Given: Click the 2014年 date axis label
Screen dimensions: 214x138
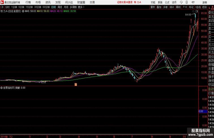Looking at the screenshot, I should point(4,137).
